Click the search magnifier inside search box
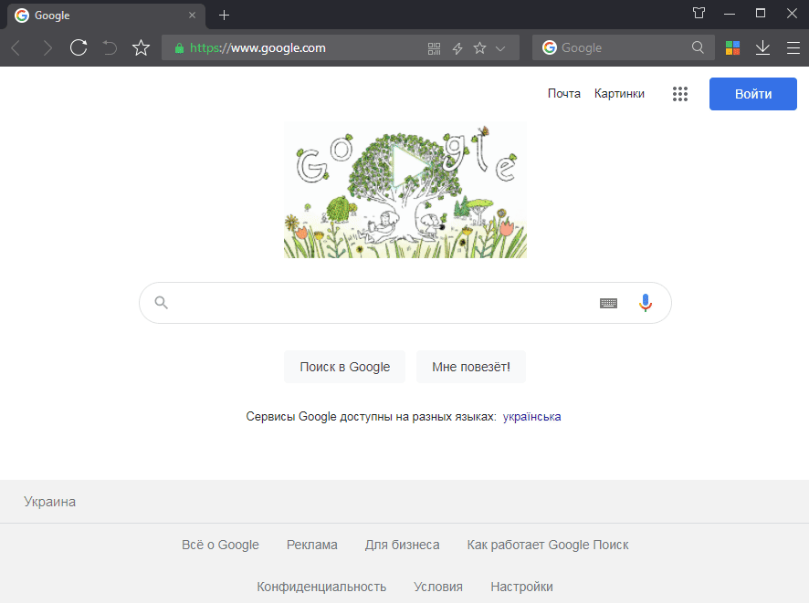 162,303
